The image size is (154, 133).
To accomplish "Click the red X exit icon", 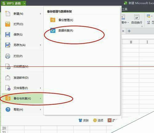I will point(109,120).
